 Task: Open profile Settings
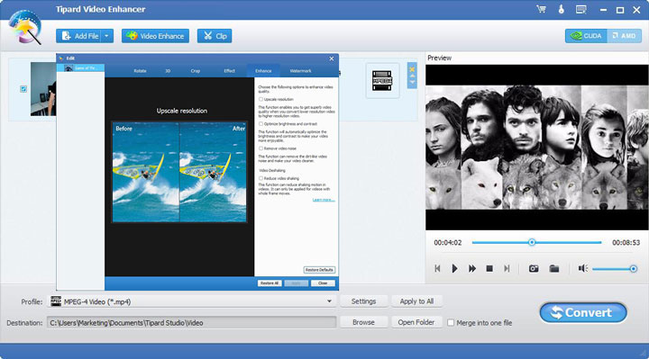[x=363, y=301]
